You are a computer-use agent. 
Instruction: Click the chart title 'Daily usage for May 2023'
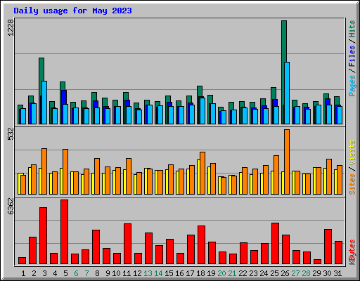click(x=72, y=11)
